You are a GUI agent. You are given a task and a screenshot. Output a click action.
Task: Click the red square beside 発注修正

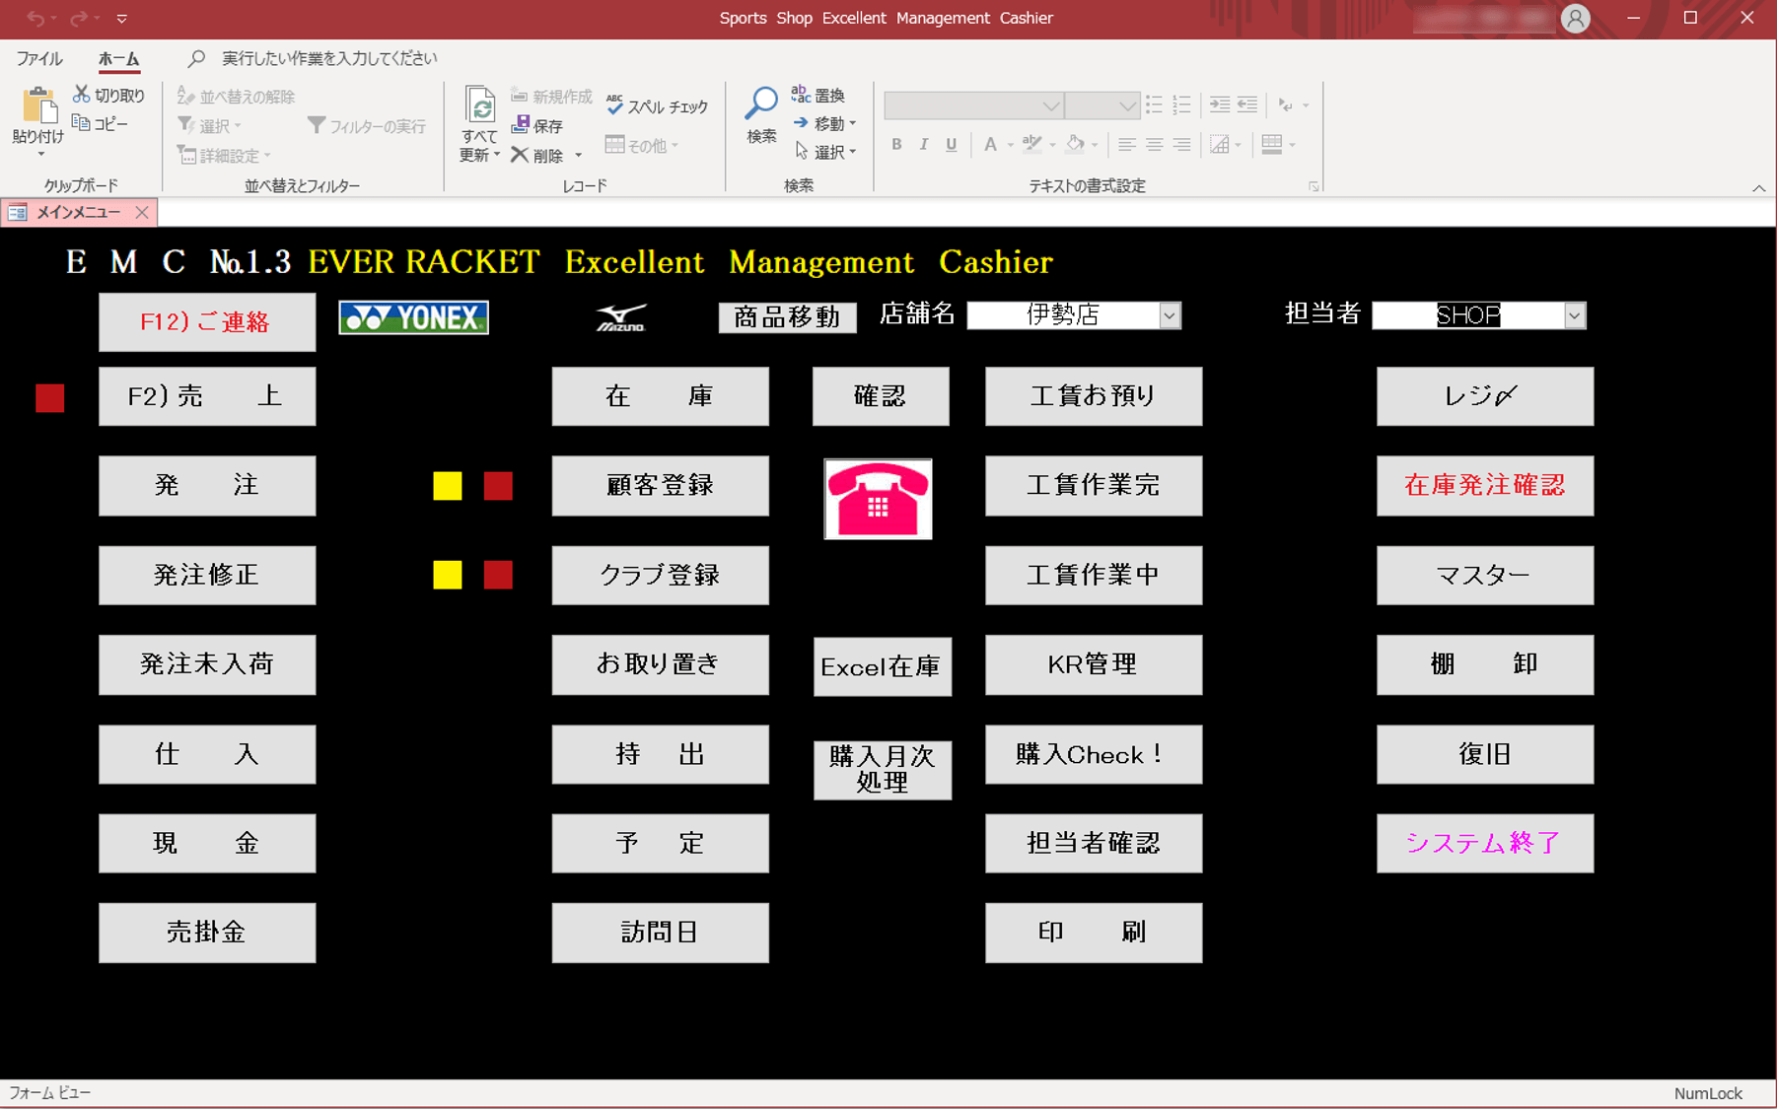click(498, 575)
